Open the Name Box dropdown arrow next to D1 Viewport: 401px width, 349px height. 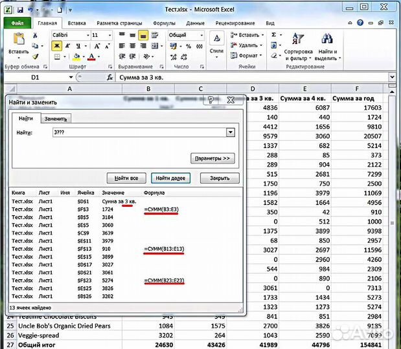tap(71, 78)
